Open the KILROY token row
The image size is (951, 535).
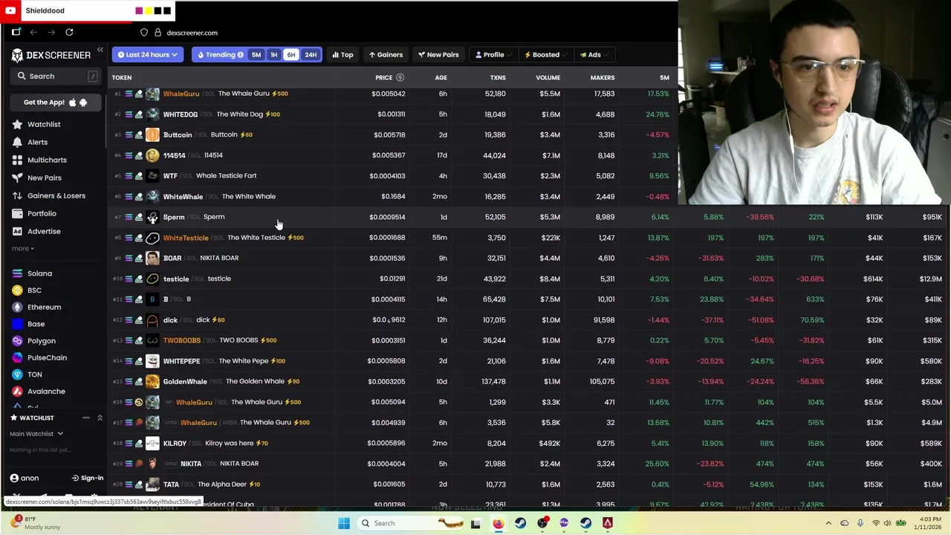tap(529, 443)
